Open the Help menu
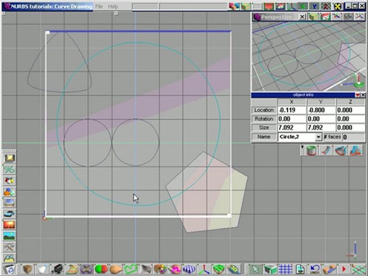368x276 pixels. click(x=113, y=7)
